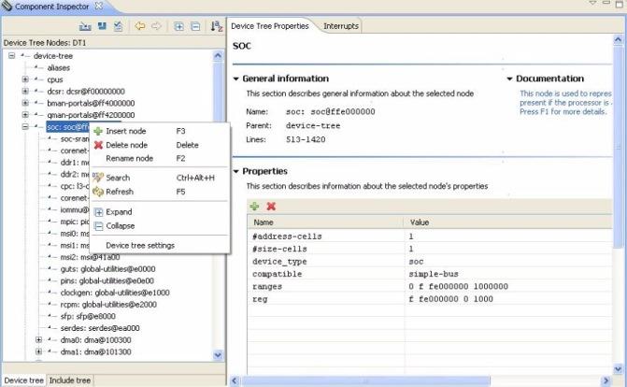627x387 pixels.
Task: Collapse the General information section
Action: (x=236, y=79)
